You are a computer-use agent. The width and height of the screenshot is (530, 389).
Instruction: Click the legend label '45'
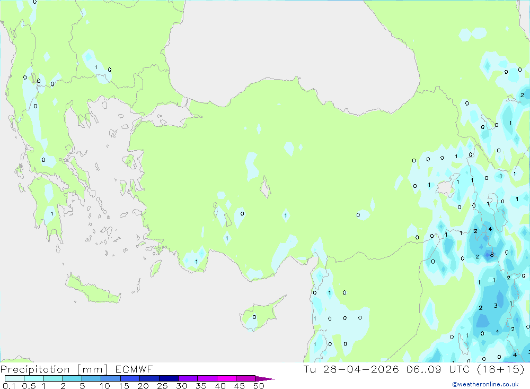pyautogui.click(x=240, y=386)
